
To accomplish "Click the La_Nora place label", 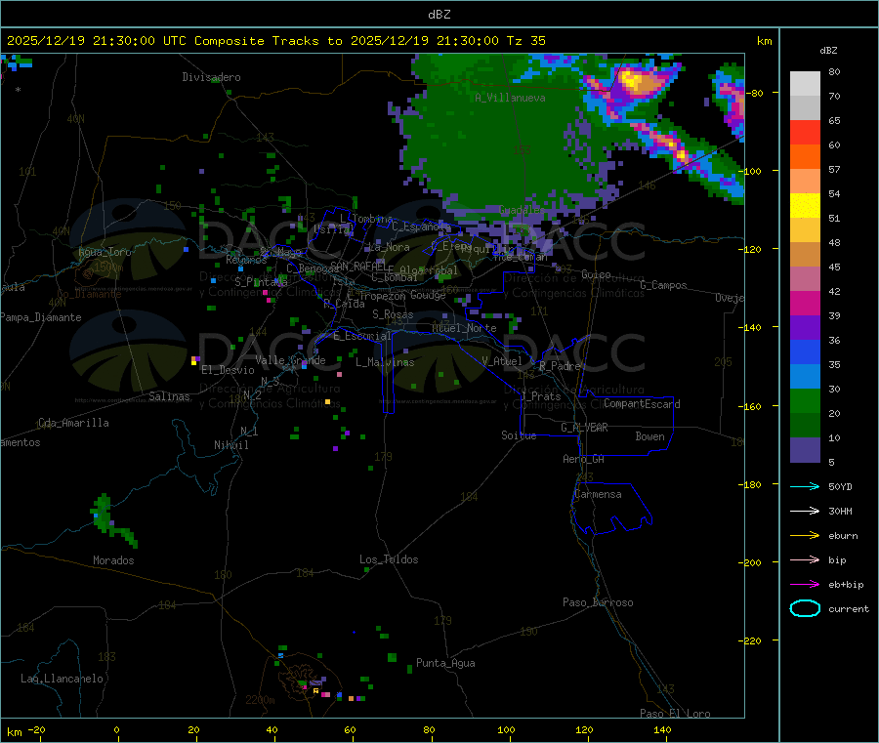I will (x=390, y=247).
